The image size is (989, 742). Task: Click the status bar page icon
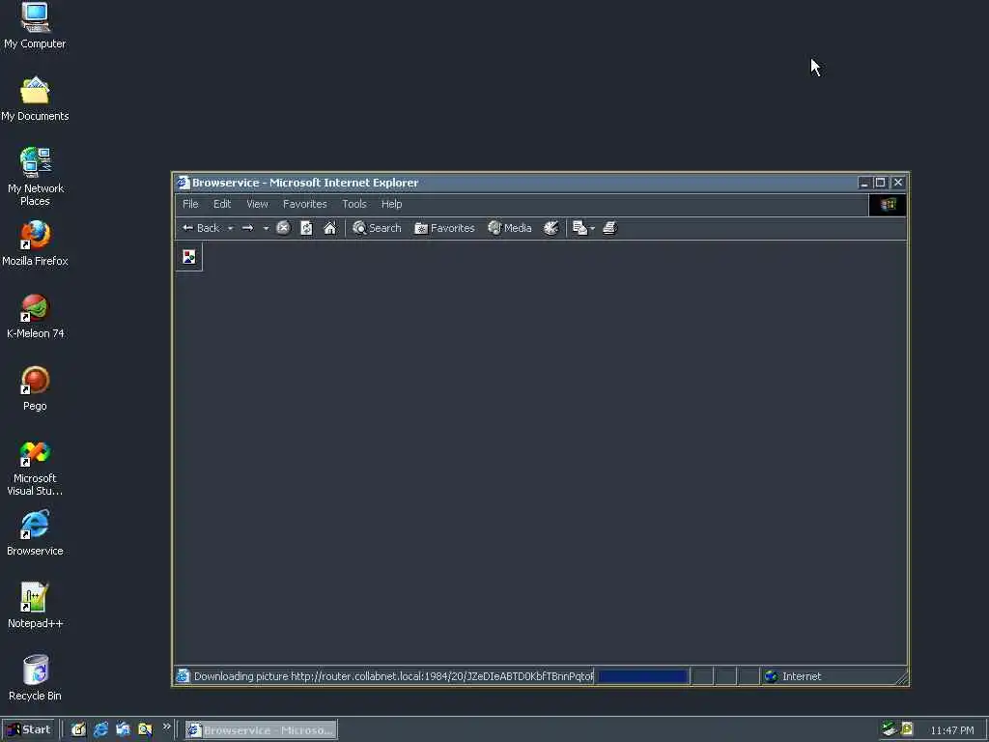coord(183,675)
